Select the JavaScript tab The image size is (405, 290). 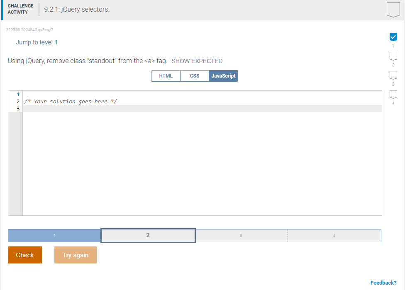tap(223, 76)
